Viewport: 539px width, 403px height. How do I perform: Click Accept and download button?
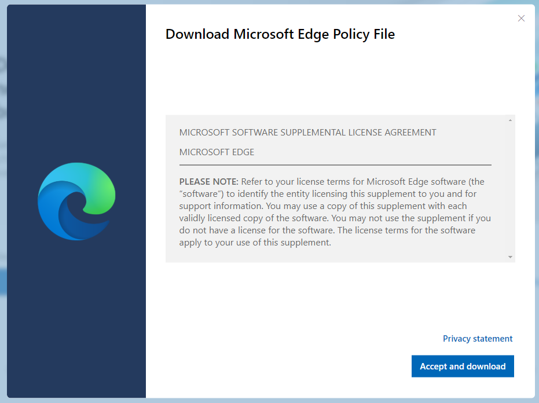point(463,366)
